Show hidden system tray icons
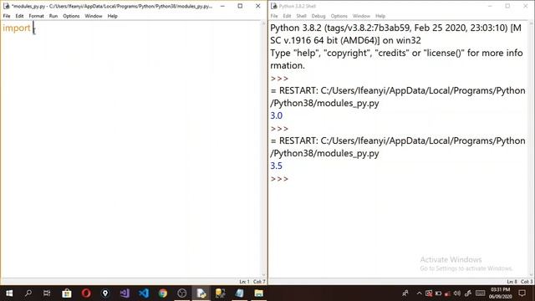Image resolution: width=535 pixels, height=301 pixels. click(x=419, y=293)
